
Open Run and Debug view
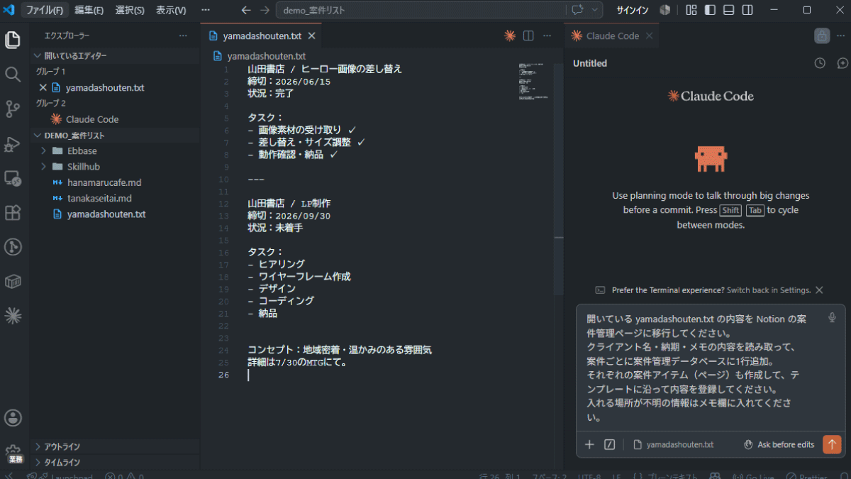(13, 143)
